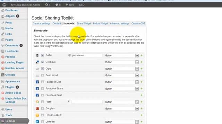The width and height of the screenshot is (222, 124).
Task: Click green plus handle on Facebook Send row
Action: coord(142,95)
